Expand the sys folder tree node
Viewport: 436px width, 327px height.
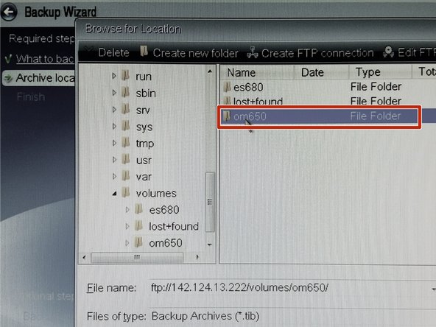coord(114,127)
